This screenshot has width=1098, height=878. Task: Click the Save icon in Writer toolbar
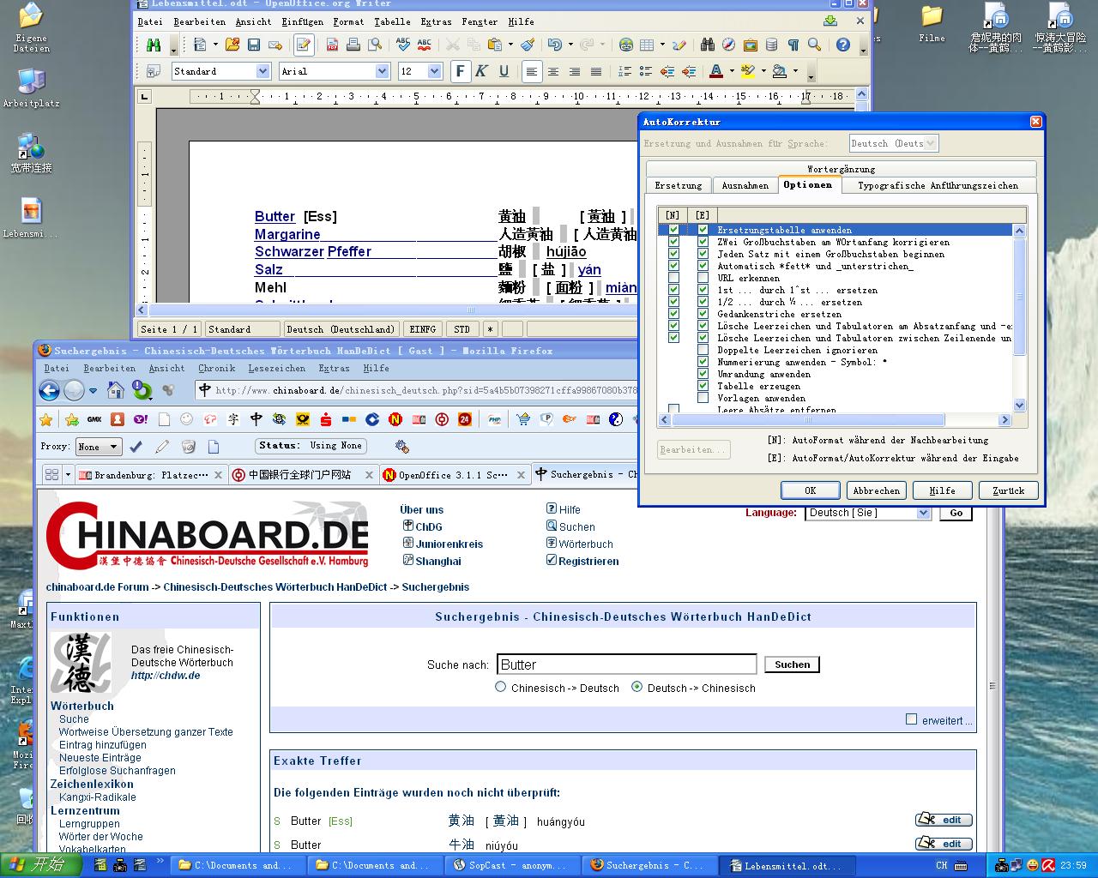point(254,45)
